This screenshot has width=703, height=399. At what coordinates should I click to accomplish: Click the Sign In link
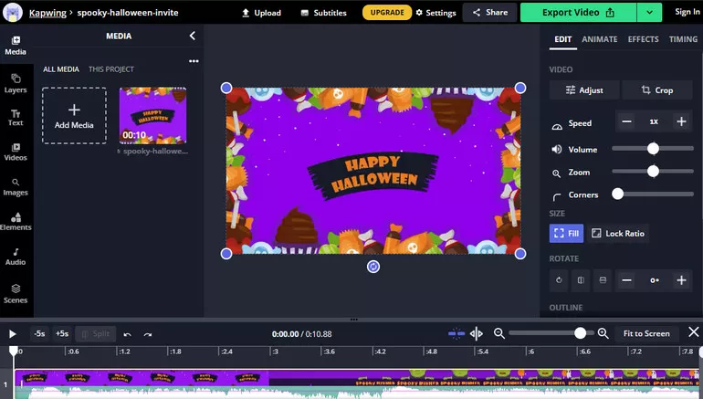(x=687, y=12)
